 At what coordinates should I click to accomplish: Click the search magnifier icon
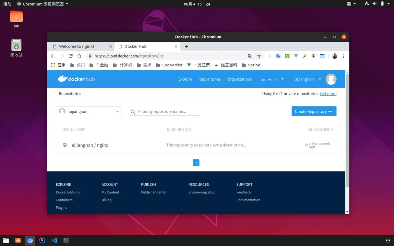(x=133, y=112)
